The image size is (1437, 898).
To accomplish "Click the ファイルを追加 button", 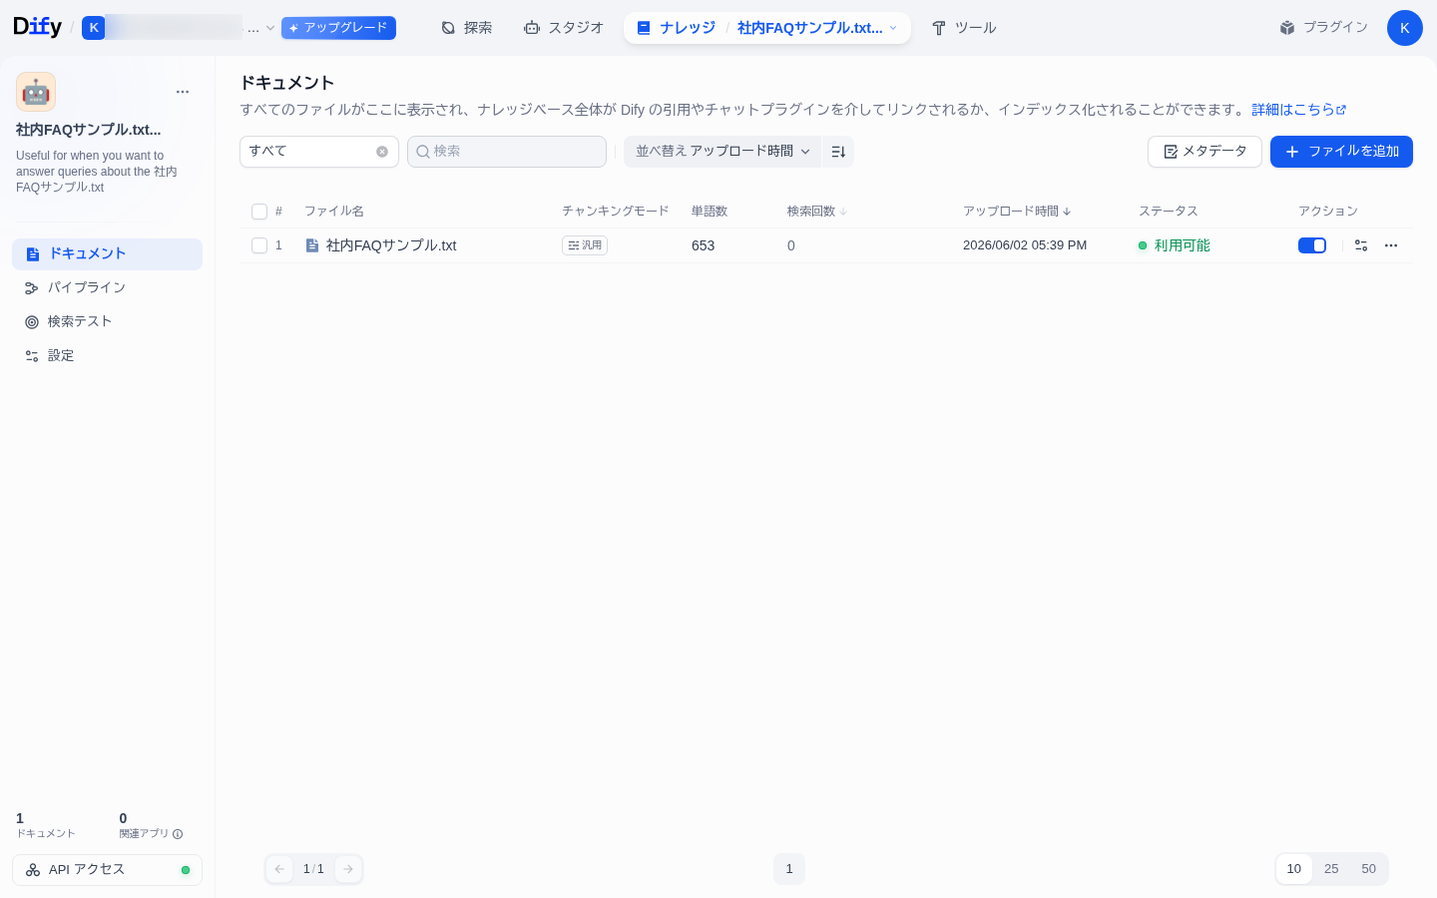I will pos(1341,152).
